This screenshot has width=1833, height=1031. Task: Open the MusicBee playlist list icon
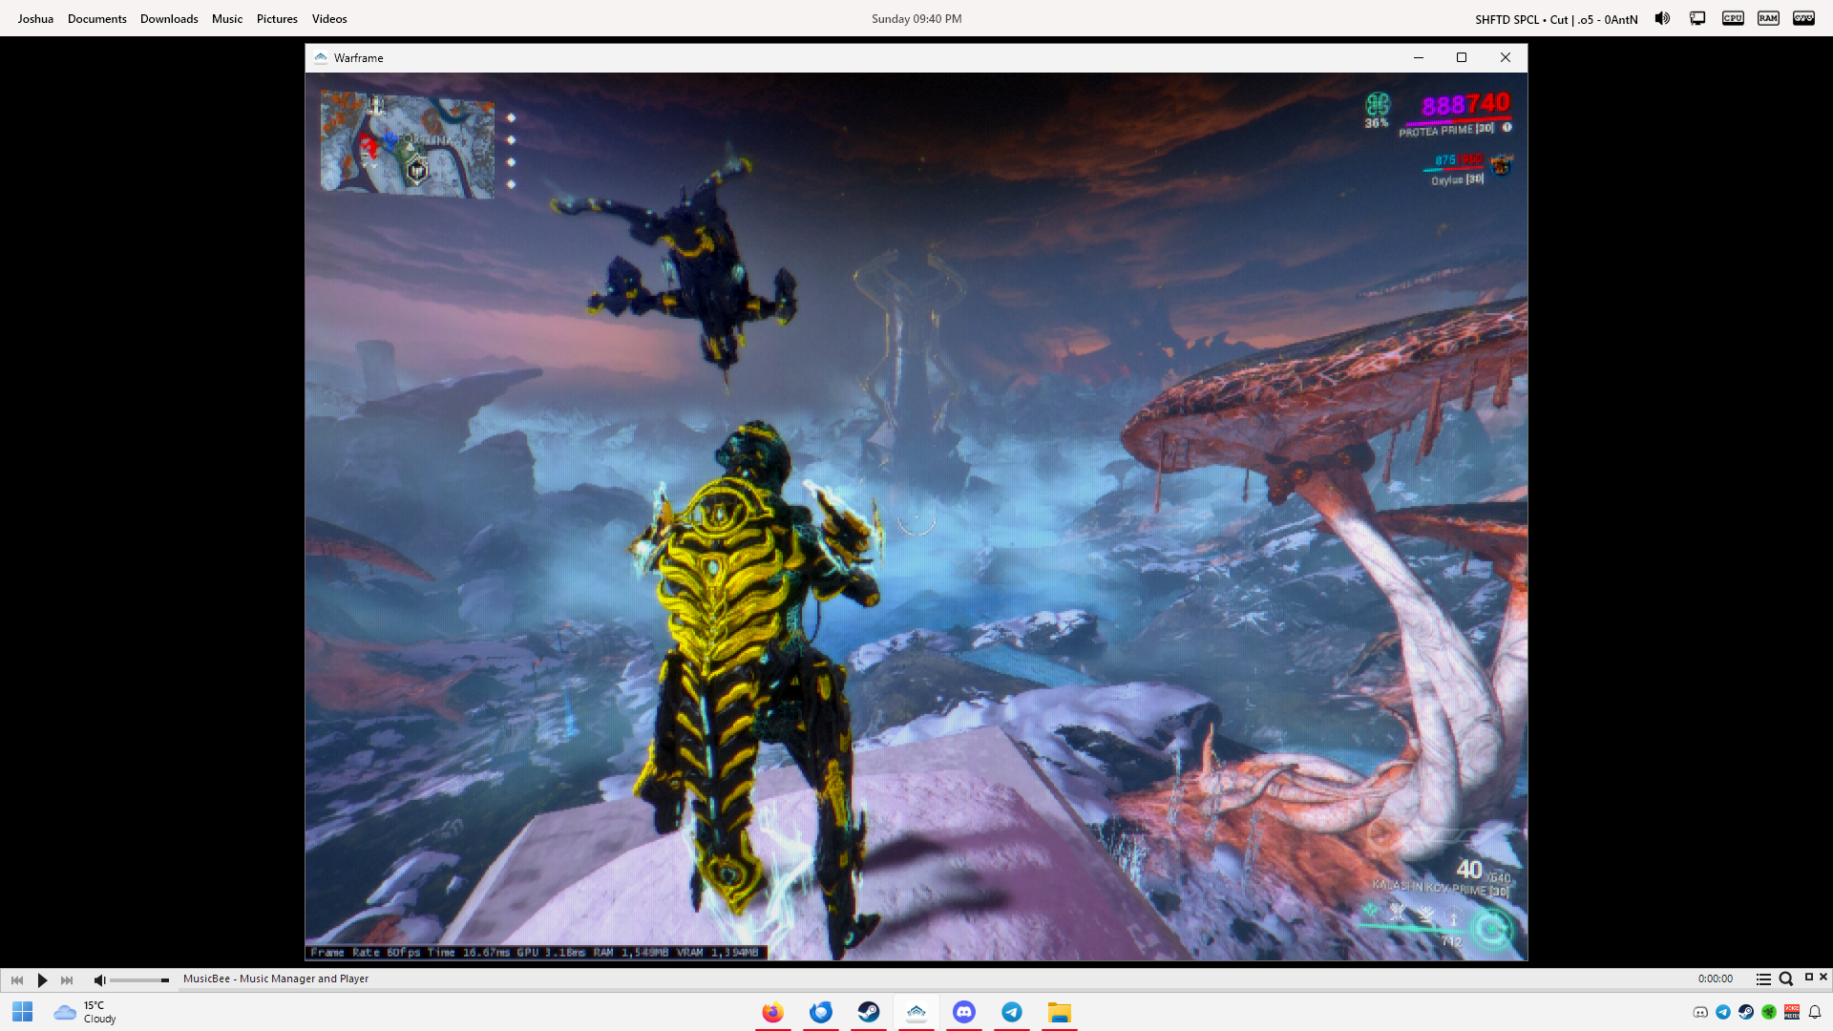[1763, 979]
